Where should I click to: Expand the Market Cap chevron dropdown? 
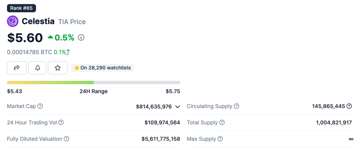(x=178, y=107)
